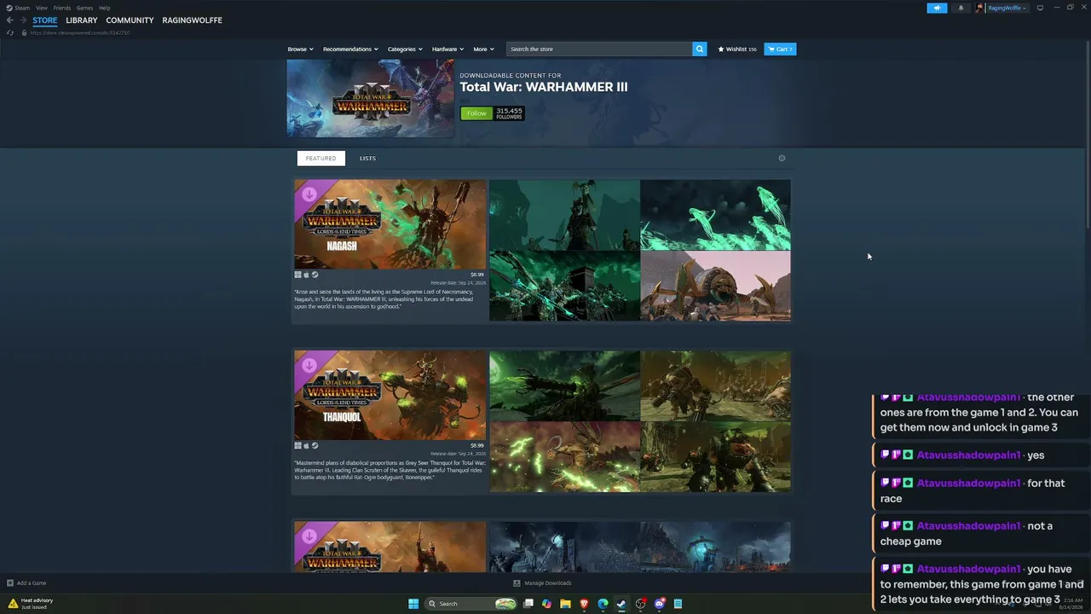Click the $8.99 price on Thanquol

[x=477, y=446]
